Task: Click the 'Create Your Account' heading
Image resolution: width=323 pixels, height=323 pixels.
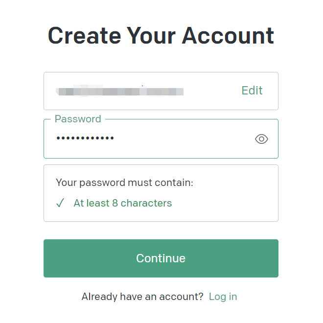Action: pos(161,36)
